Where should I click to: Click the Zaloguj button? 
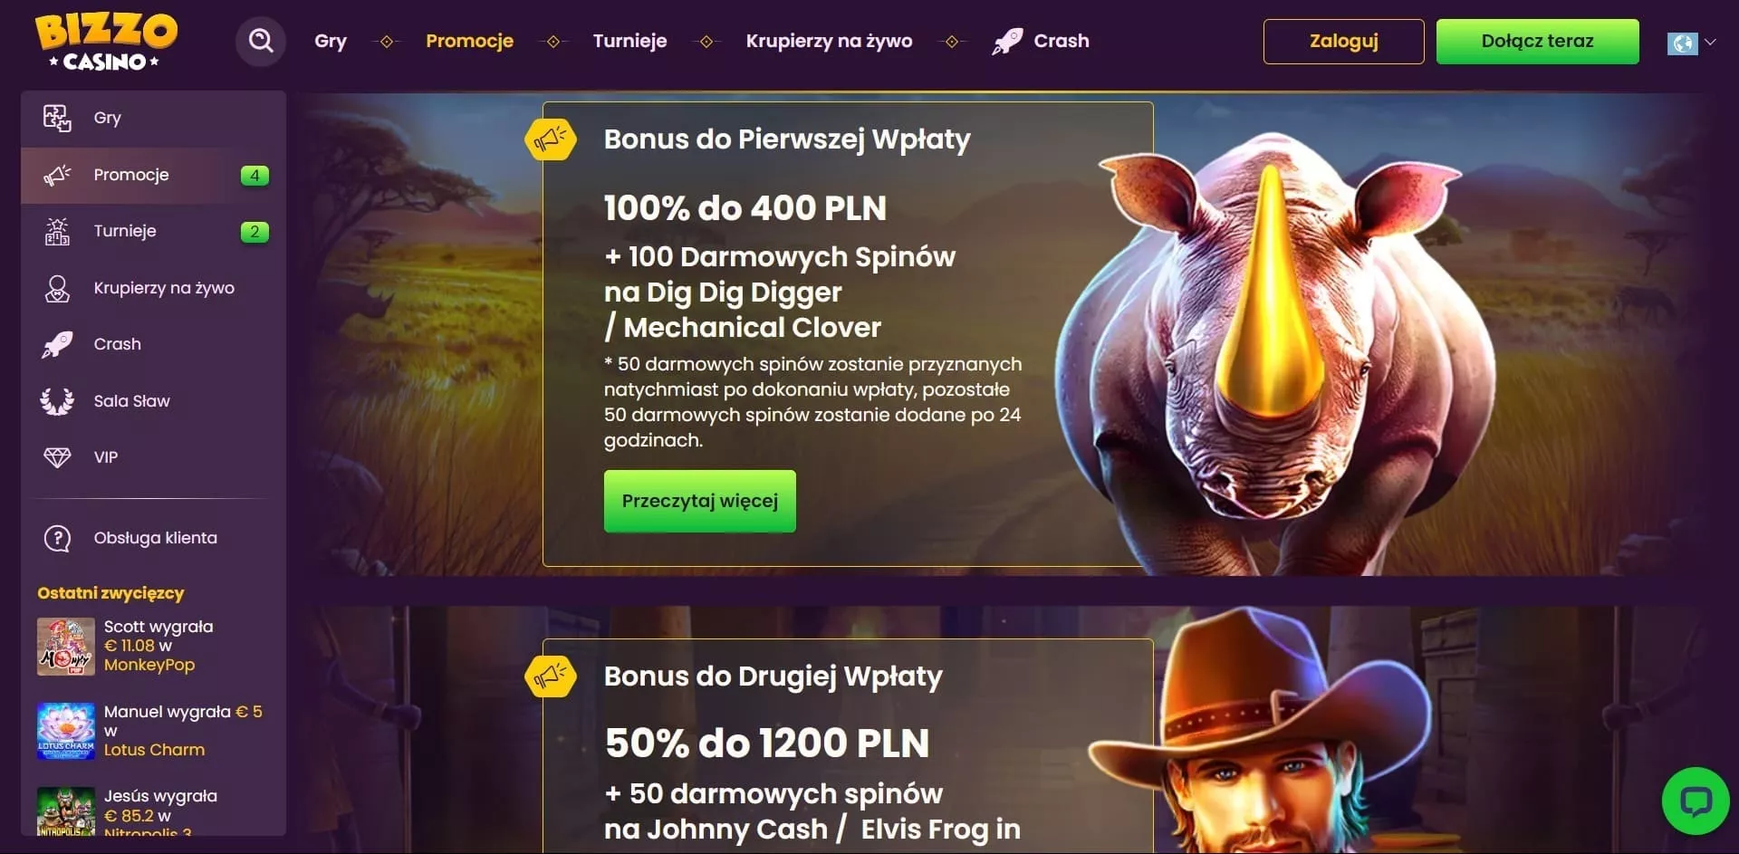[x=1343, y=42]
